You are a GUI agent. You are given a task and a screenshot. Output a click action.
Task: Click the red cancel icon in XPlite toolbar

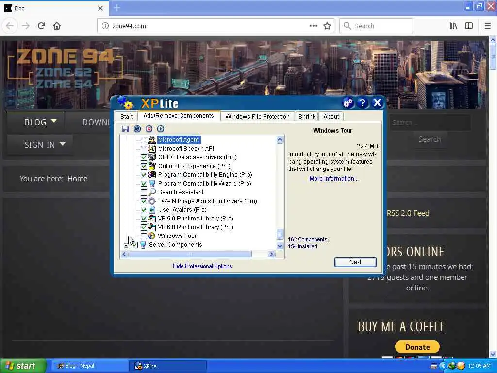tap(149, 129)
